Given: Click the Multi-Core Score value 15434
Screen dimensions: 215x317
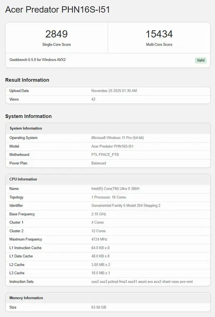Looking at the screenshot, I should point(159,34).
